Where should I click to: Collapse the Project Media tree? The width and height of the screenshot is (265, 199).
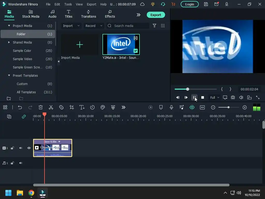pos(9,26)
